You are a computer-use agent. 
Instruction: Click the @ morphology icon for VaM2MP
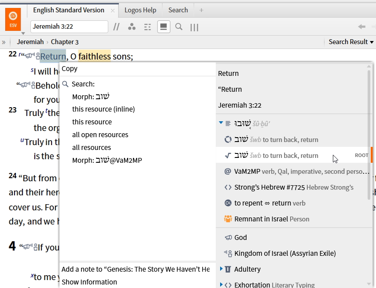click(228, 171)
